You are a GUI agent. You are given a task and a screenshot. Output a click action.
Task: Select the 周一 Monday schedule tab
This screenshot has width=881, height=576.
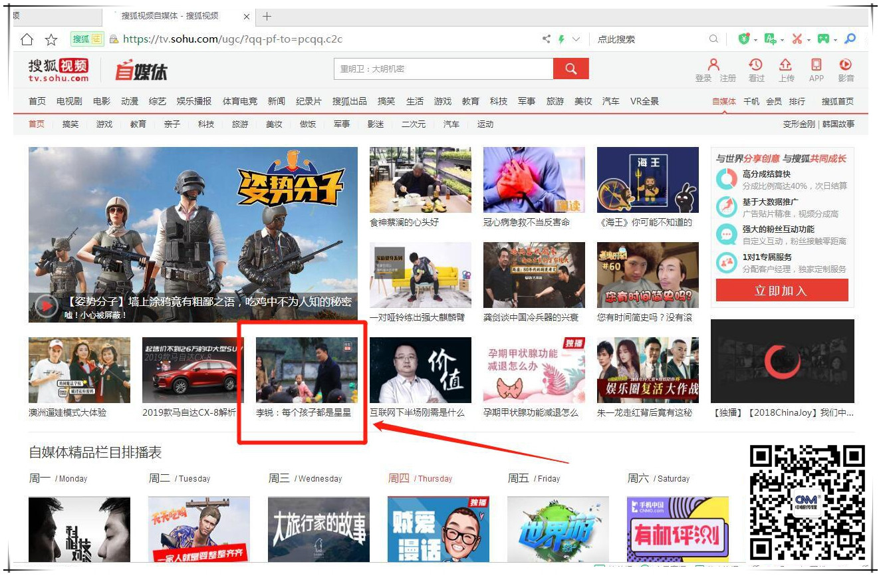(58, 478)
